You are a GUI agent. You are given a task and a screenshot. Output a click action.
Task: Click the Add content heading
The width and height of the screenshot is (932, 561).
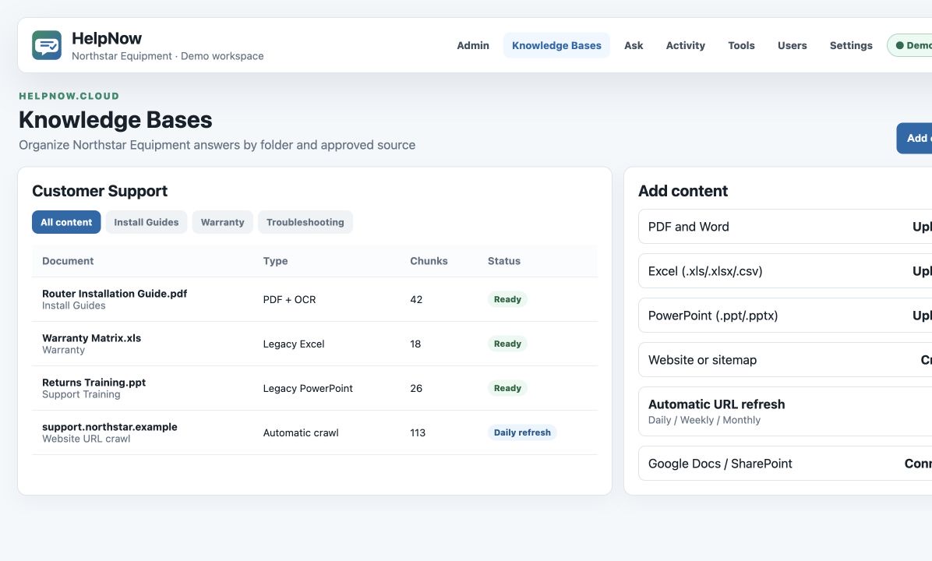point(683,191)
